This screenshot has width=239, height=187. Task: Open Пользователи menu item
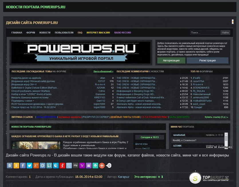click(64, 33)
